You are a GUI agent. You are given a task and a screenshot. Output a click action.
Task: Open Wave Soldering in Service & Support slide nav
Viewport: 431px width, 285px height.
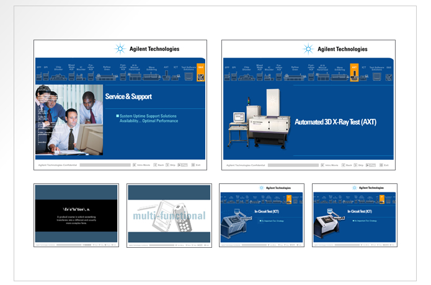[x=151, y=74]
